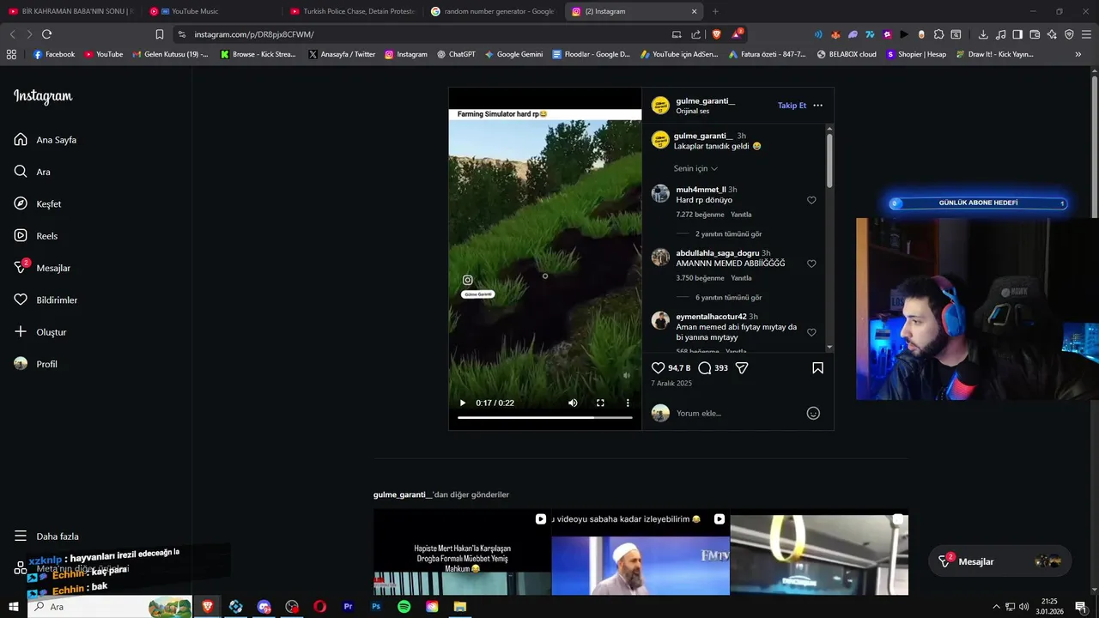Expand the Senin için comment filter
Image resolution: width=1099 pixels, height=618 pixels.
pos(695,168)
